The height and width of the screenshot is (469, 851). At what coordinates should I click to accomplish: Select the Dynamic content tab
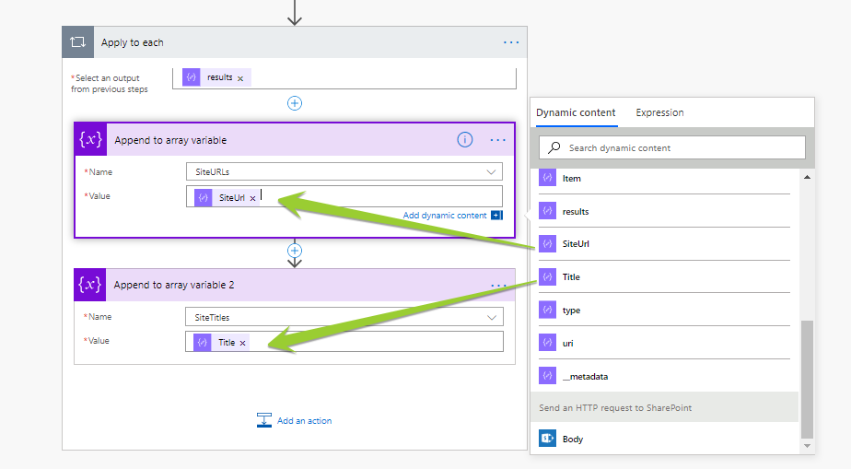[x=576, y=112]
